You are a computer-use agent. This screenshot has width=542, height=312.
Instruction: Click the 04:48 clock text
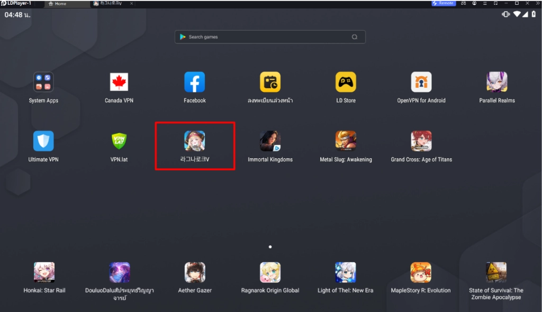pos(17,15)
